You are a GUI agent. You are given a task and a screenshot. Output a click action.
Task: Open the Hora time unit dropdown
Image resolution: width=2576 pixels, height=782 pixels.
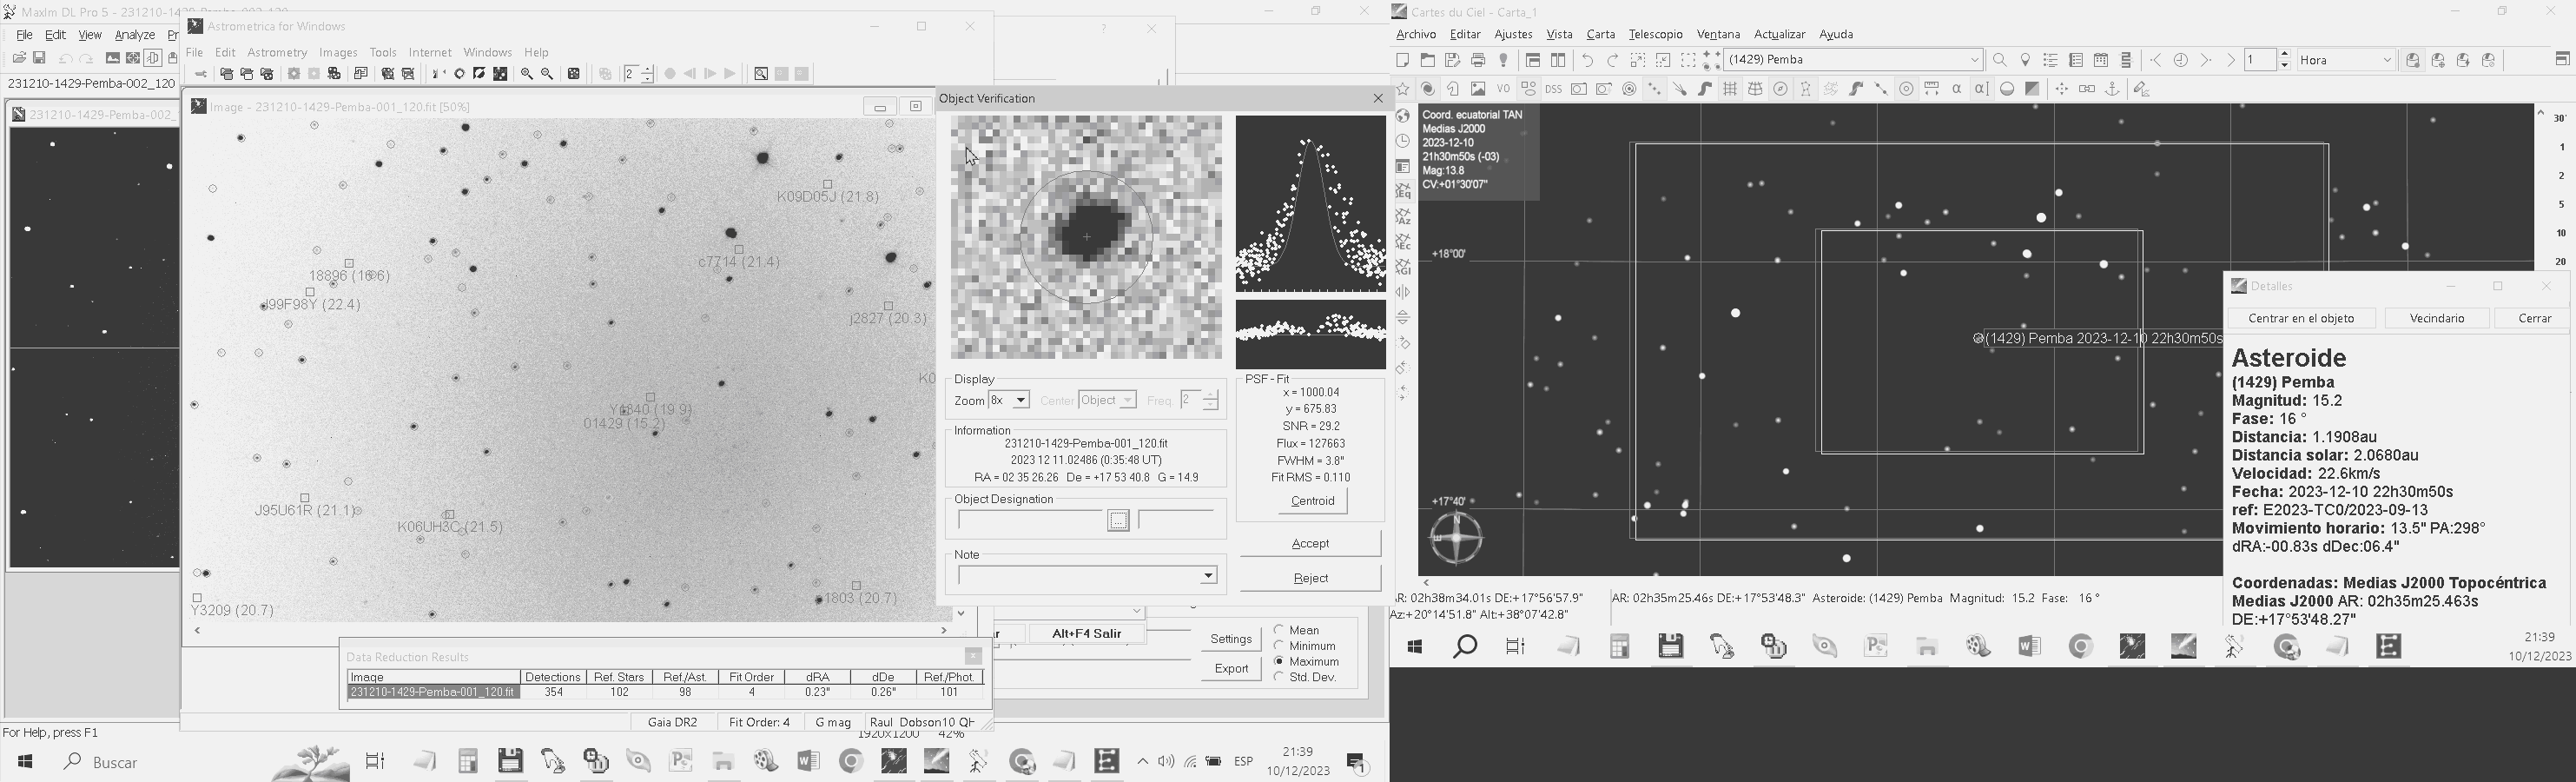2387,60
